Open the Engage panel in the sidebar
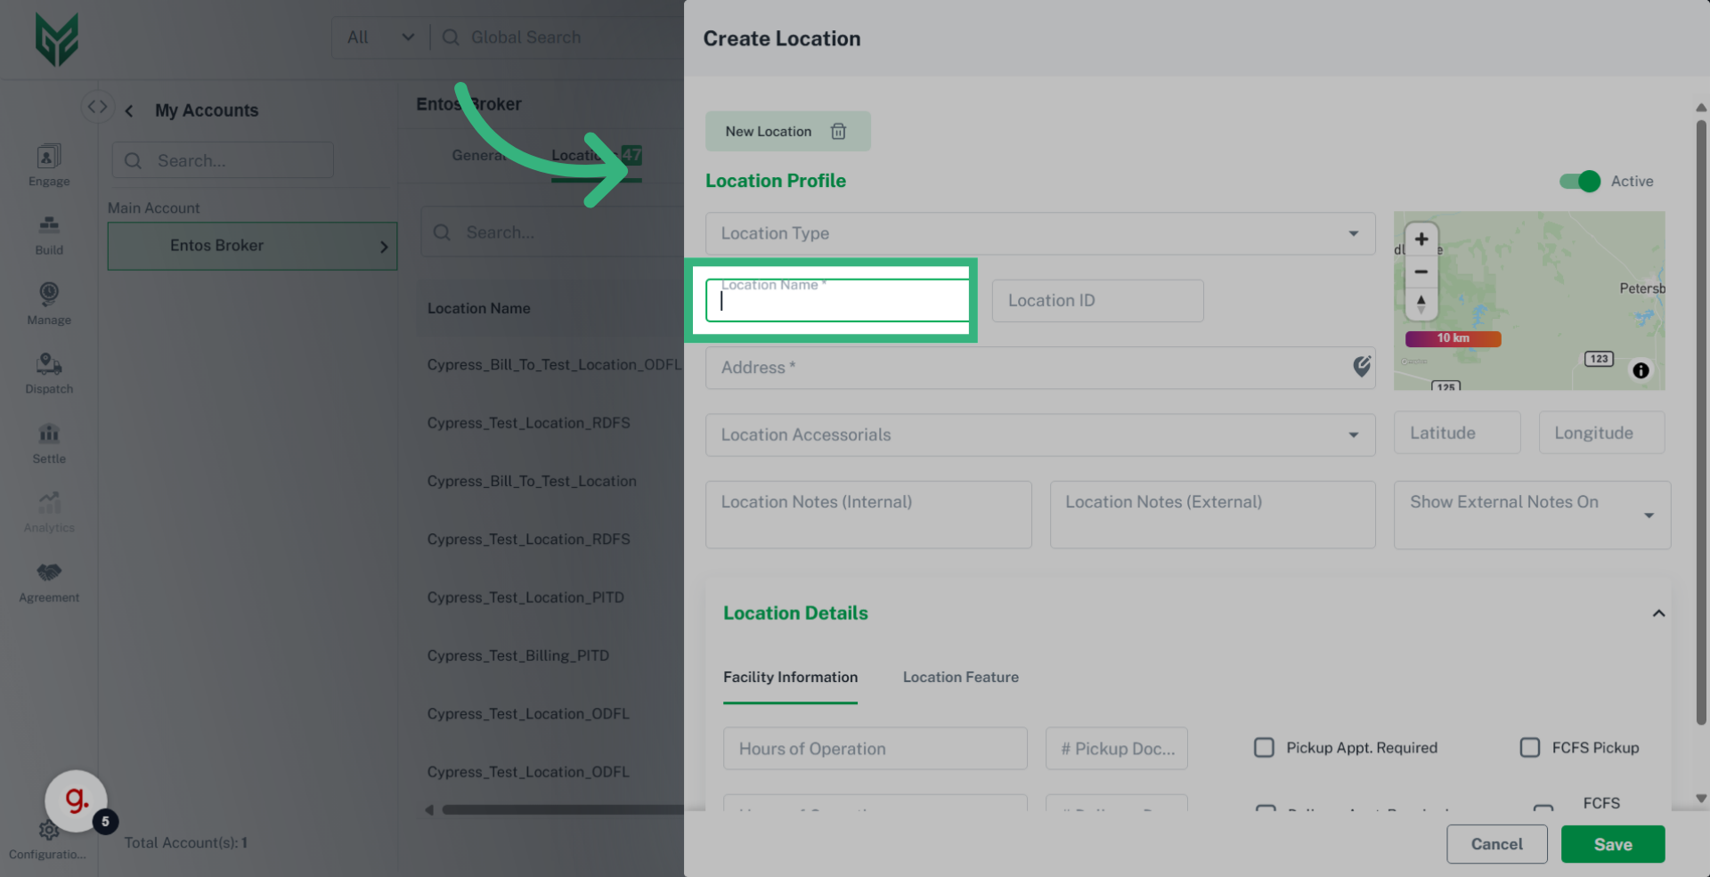 coord(48,163)
